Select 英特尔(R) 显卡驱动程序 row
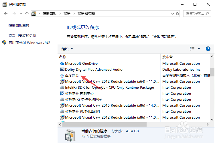Image resolution: width=215 pixels, height=144 pixels. tap(83, 100)
